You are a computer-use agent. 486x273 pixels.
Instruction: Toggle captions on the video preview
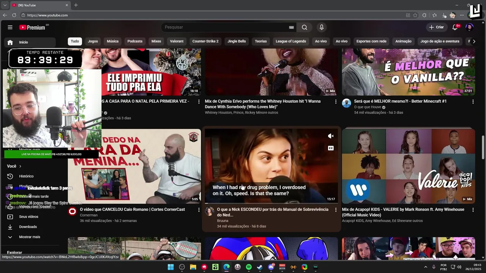331,148
